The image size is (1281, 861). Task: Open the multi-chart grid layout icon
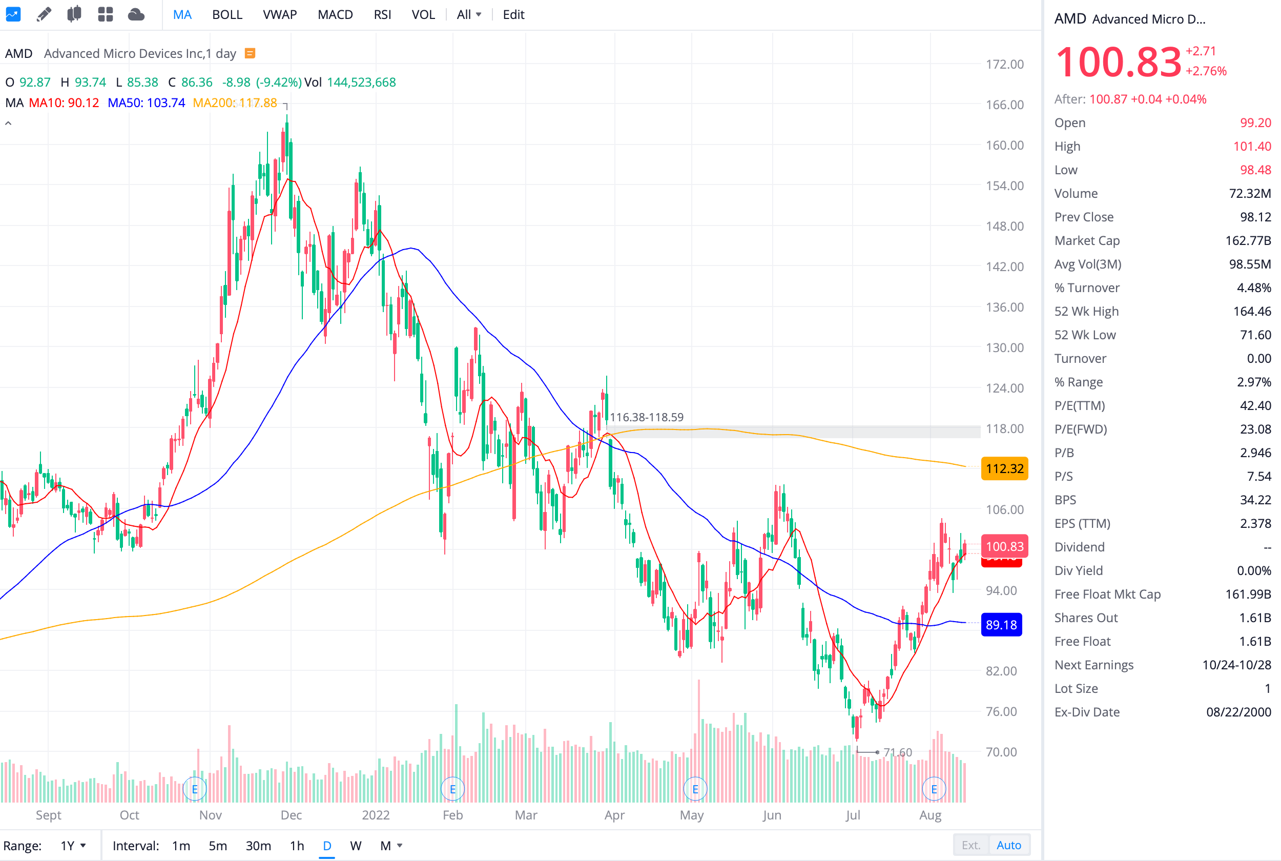[106, 14]
